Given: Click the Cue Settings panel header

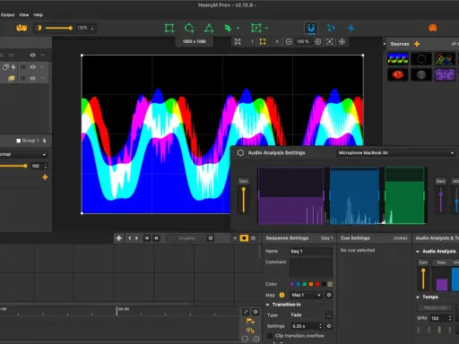Looking at the screenshot, I should [x=374, y=238].
